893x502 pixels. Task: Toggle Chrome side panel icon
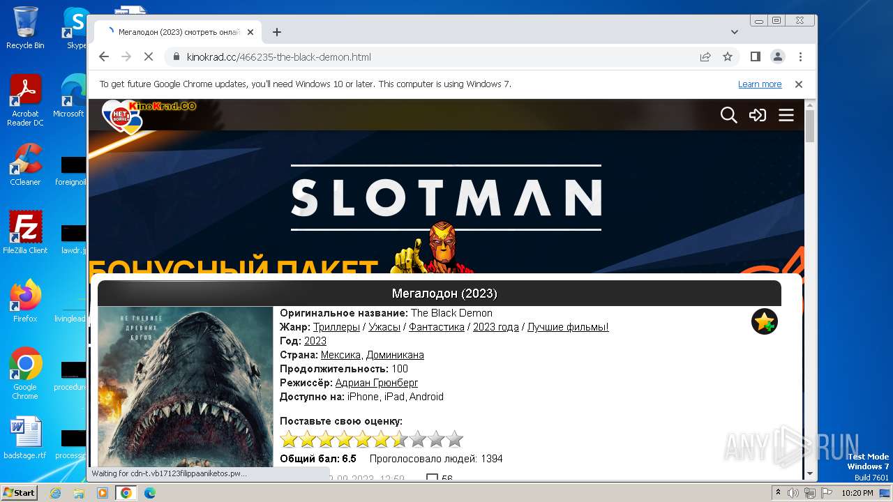coord(756,57)
